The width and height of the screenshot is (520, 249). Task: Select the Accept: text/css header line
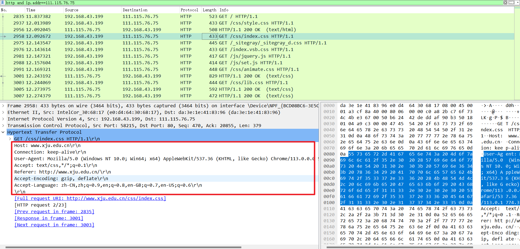coord(56,165)
